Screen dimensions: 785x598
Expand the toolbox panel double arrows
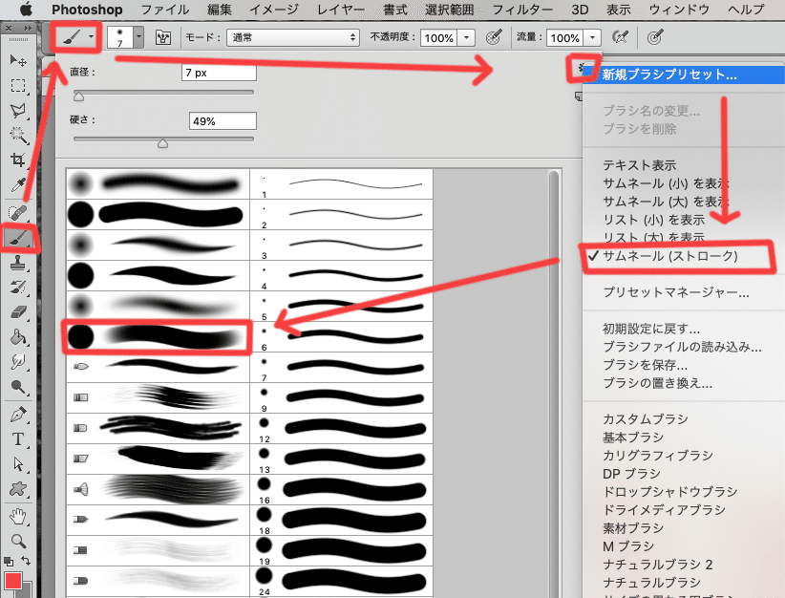point(28,28)
